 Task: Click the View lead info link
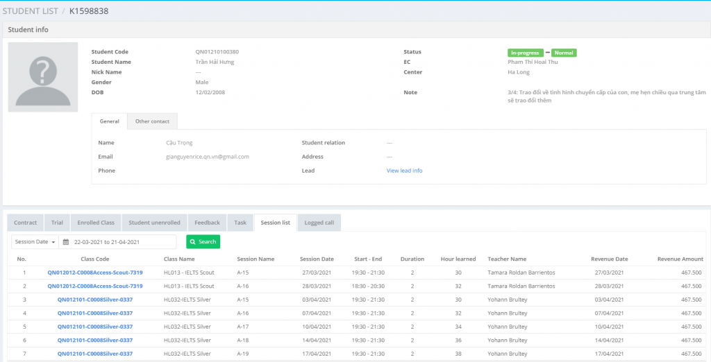click(x=404, y=171)
